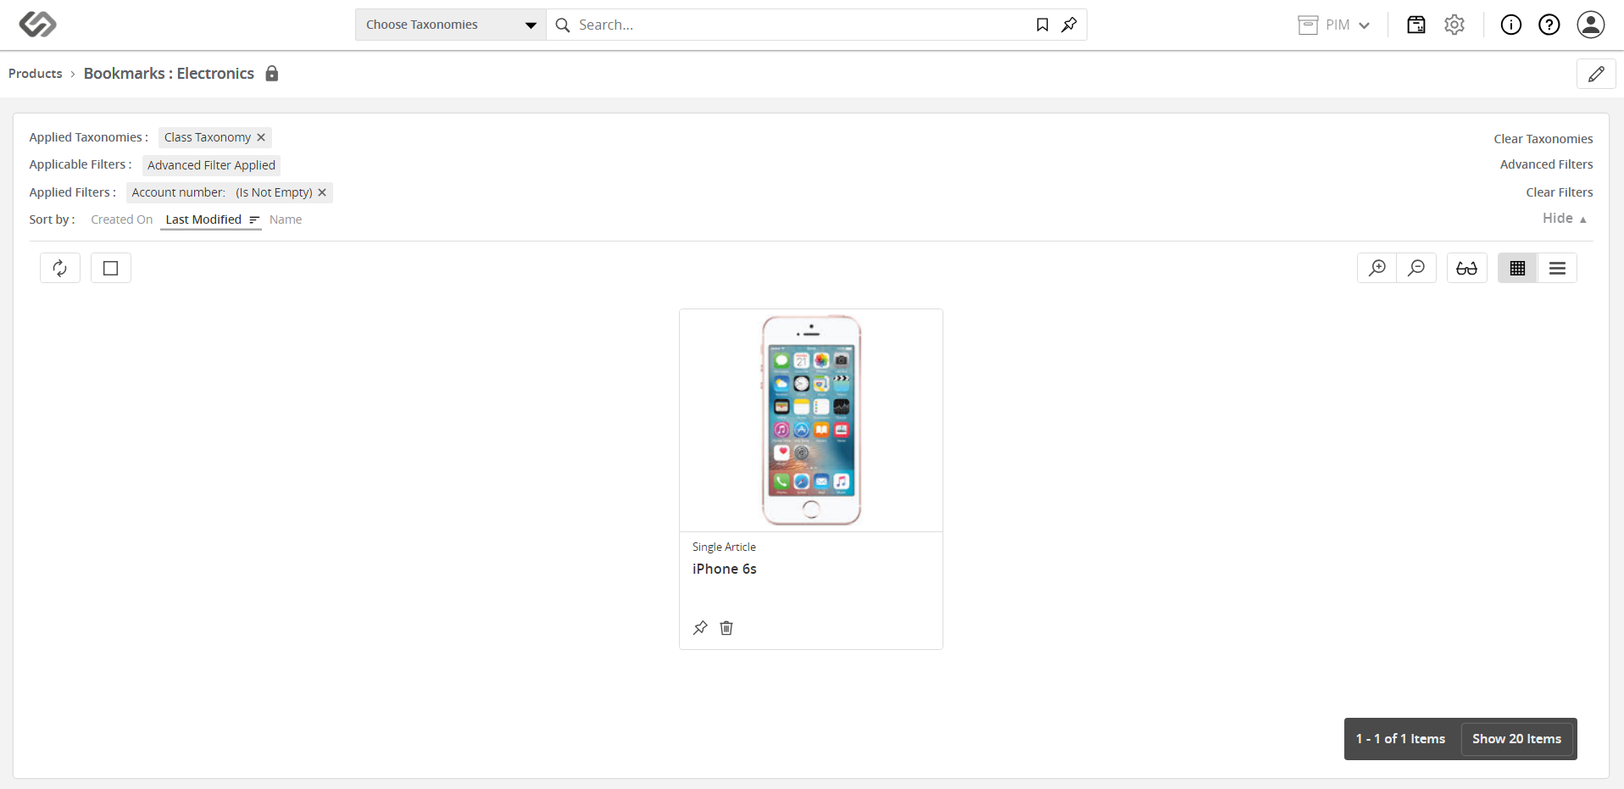Click the lock icon beside Bookmarks: Electronics
The height and width of the screenshot is (789, 1624).
272,73
